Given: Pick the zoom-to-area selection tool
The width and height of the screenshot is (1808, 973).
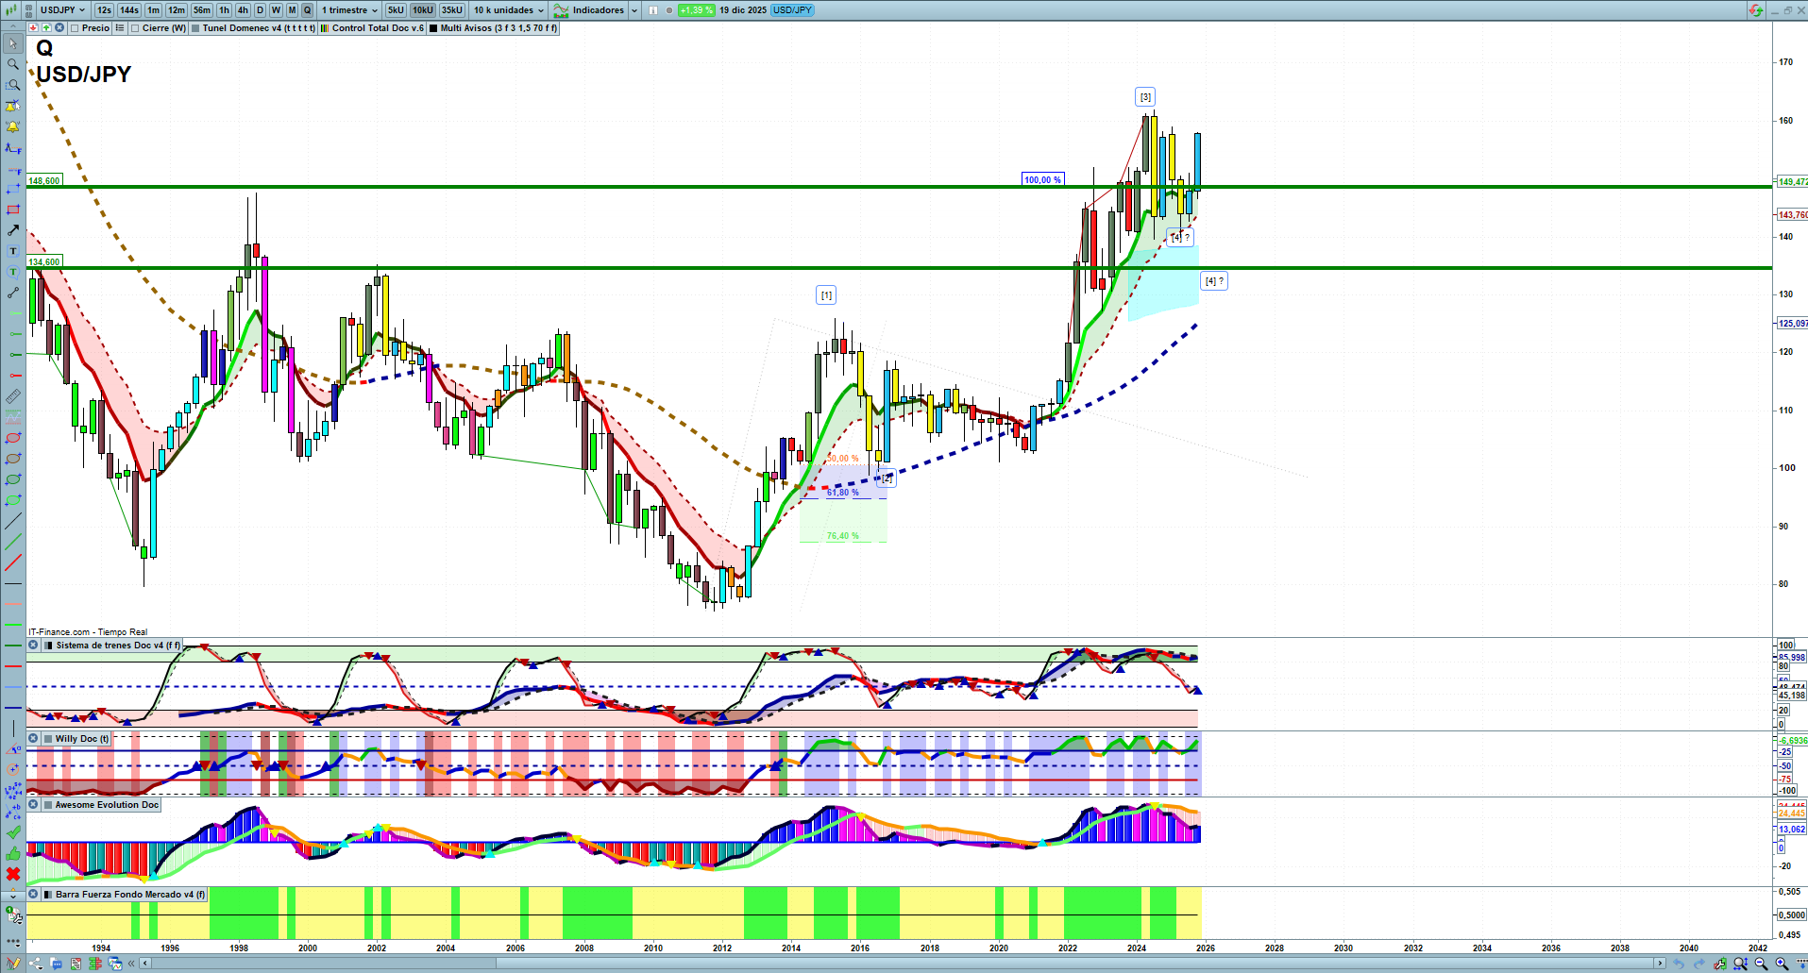Looking at the screenshot, I should 13,85.
